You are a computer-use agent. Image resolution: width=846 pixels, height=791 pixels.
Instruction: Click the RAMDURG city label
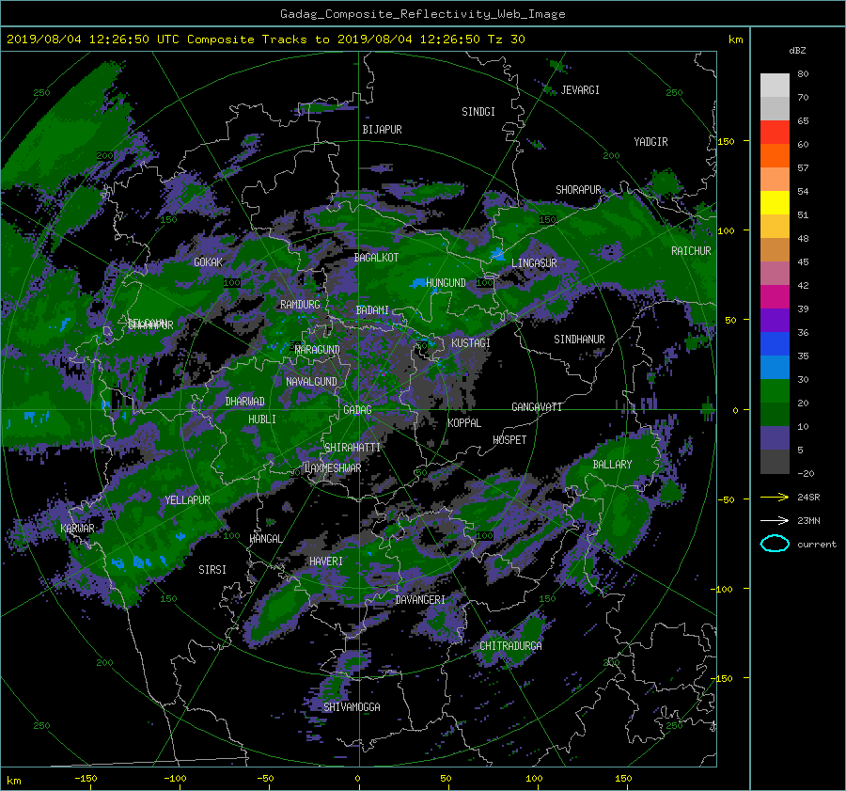point(300,305)
